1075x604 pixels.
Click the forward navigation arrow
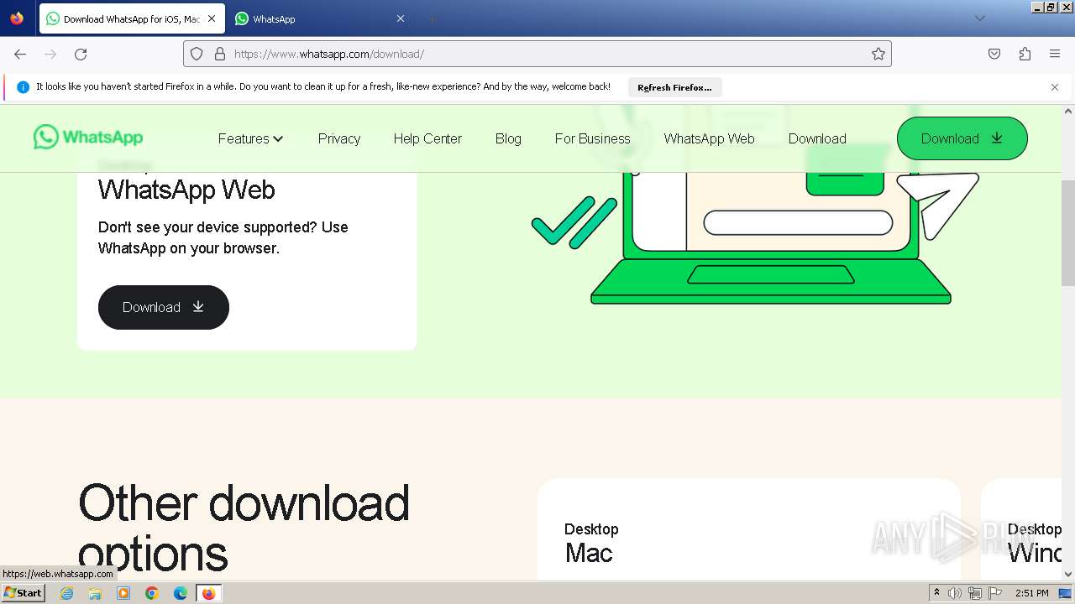50,54
